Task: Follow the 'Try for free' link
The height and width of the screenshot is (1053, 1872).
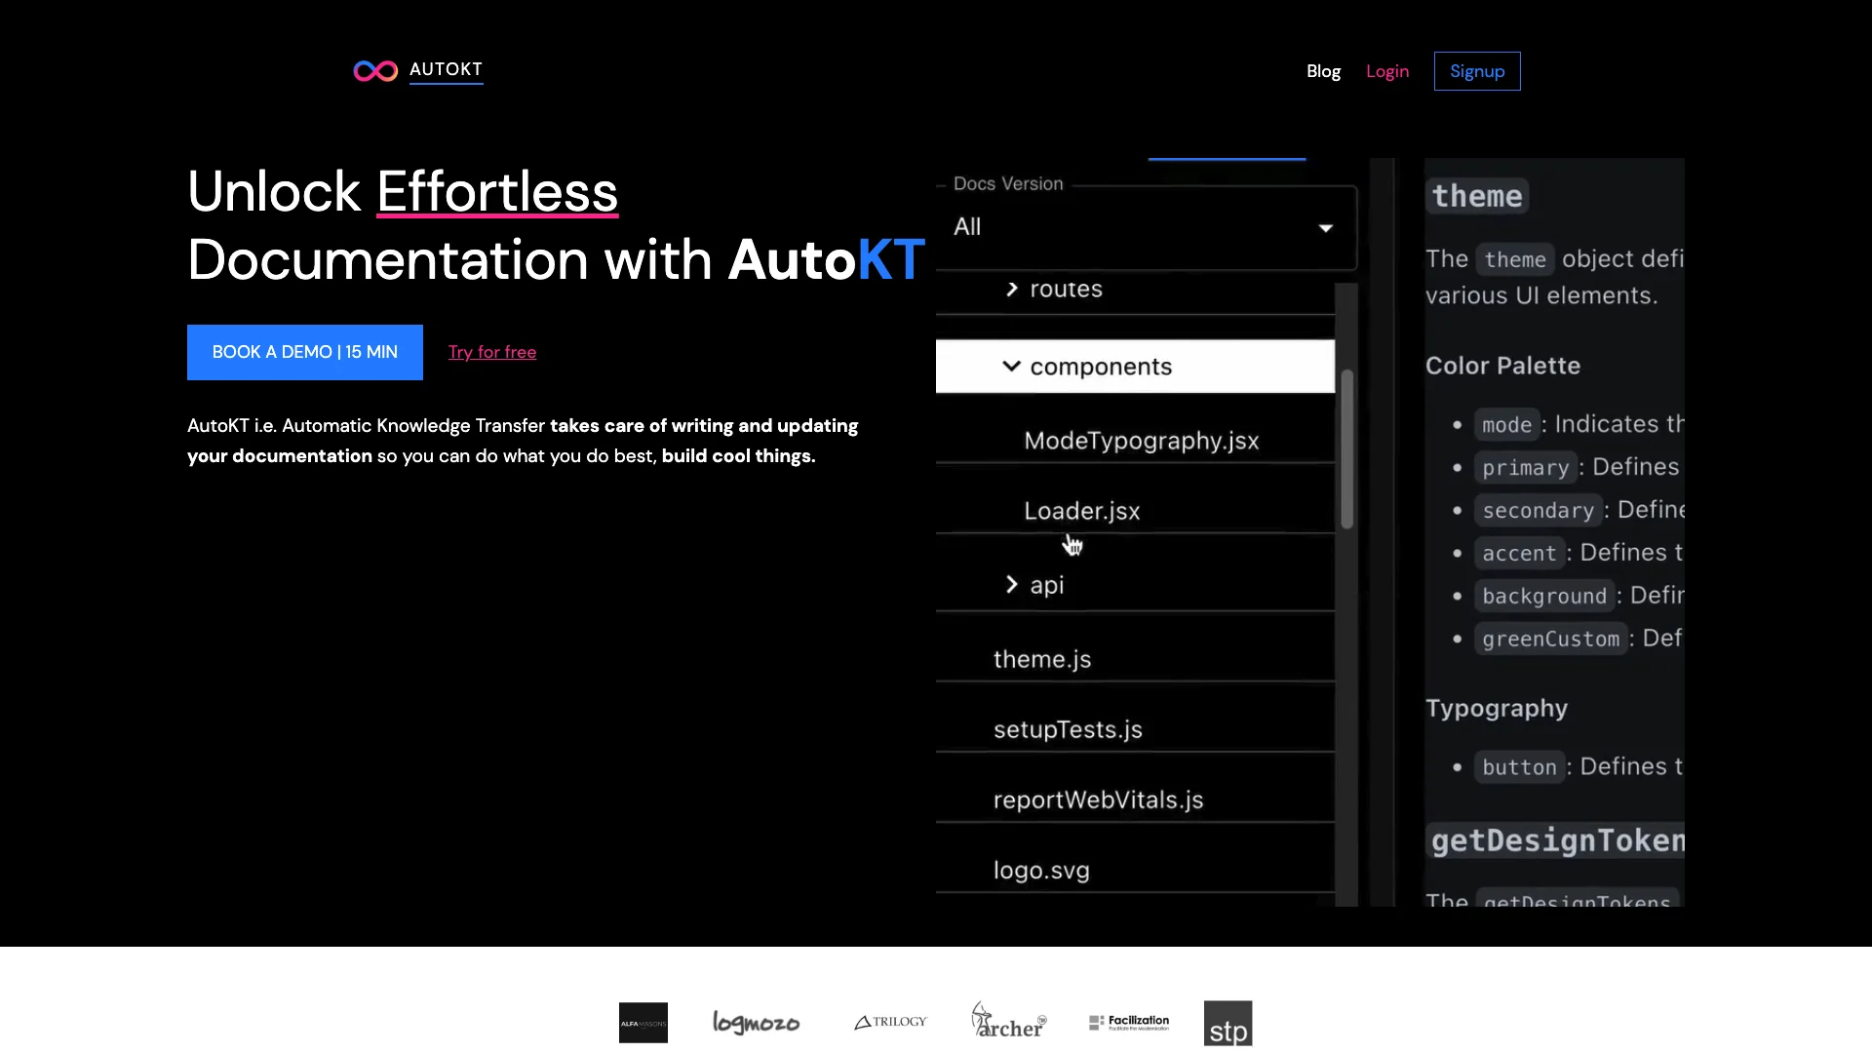Action: 492,352
